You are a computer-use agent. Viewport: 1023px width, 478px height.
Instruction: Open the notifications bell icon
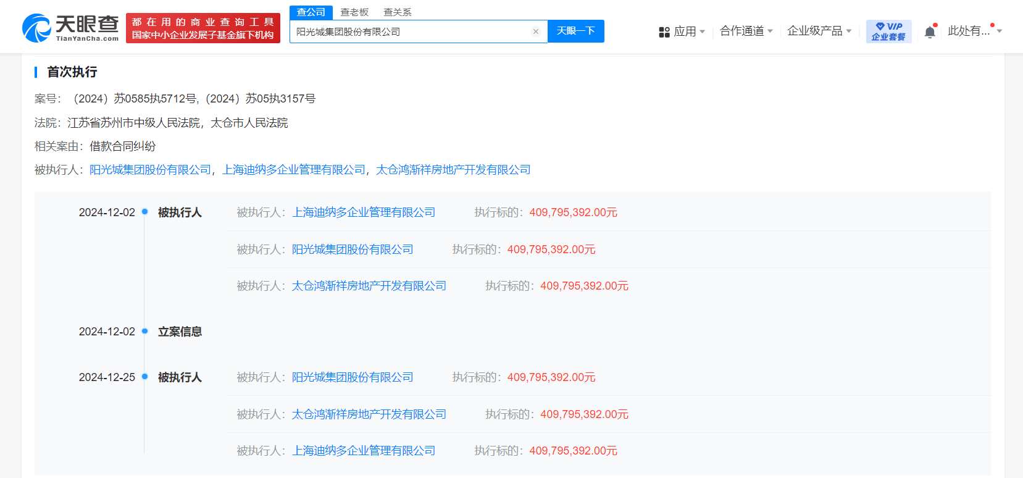[x=930, y=31]
